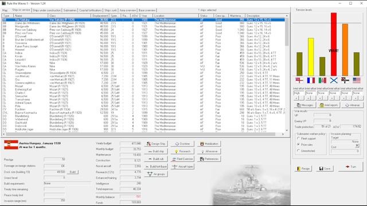The image size is (367, 206).
Task: Click the German flag icon
Action: [x=345, y=80]
